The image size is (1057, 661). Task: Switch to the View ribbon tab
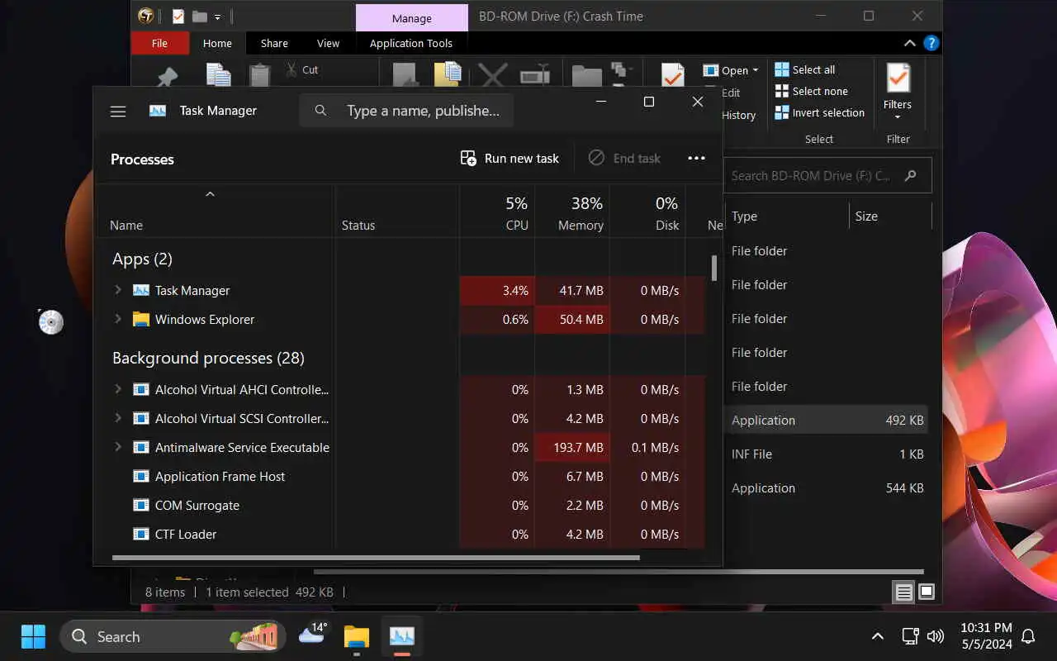point(328,43)
